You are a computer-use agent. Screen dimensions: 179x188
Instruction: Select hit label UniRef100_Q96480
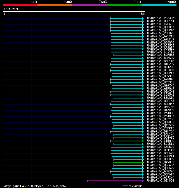[161, 165]
